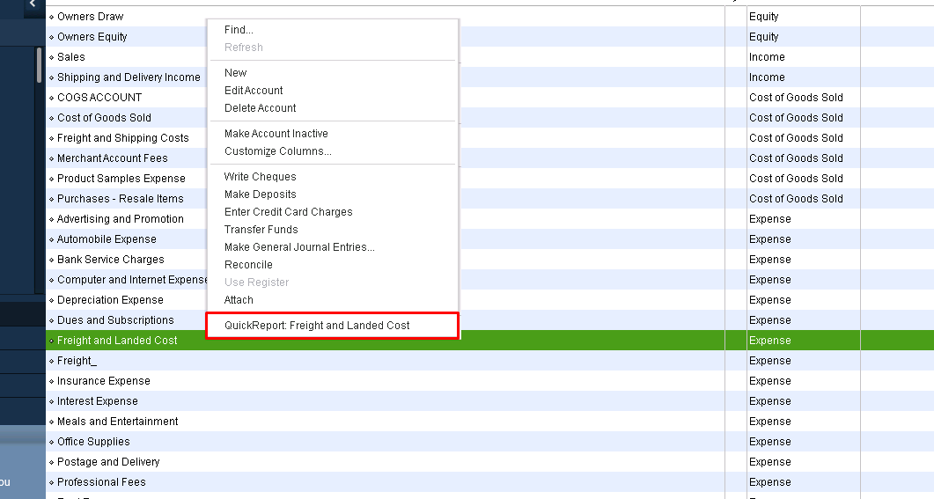Image resolution: width=934 pixels, height=499 pixels.
Task: Choose Make General Journal Entries...
Action: [x=299, y=247]
